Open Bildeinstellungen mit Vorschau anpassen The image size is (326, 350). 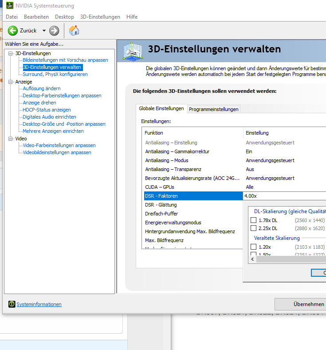65,60
